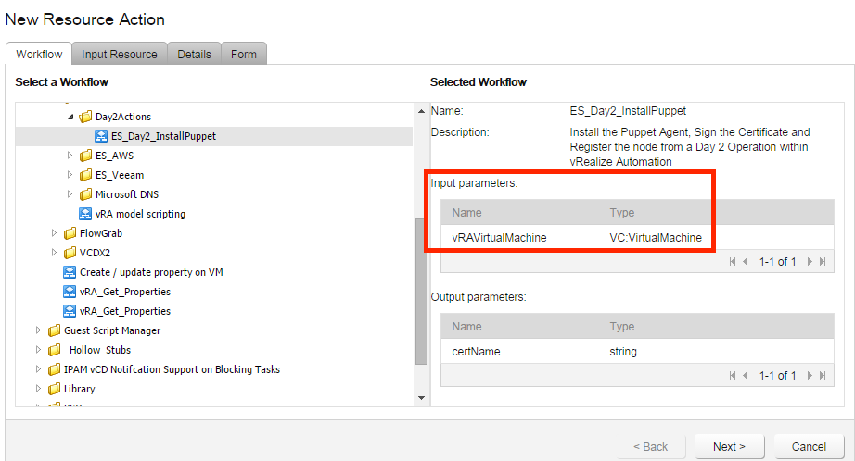Image resolution: width=855 pixels, height=461 pixels.
Task: Expand the ES_Veeam folder
Action: point(70,175)
